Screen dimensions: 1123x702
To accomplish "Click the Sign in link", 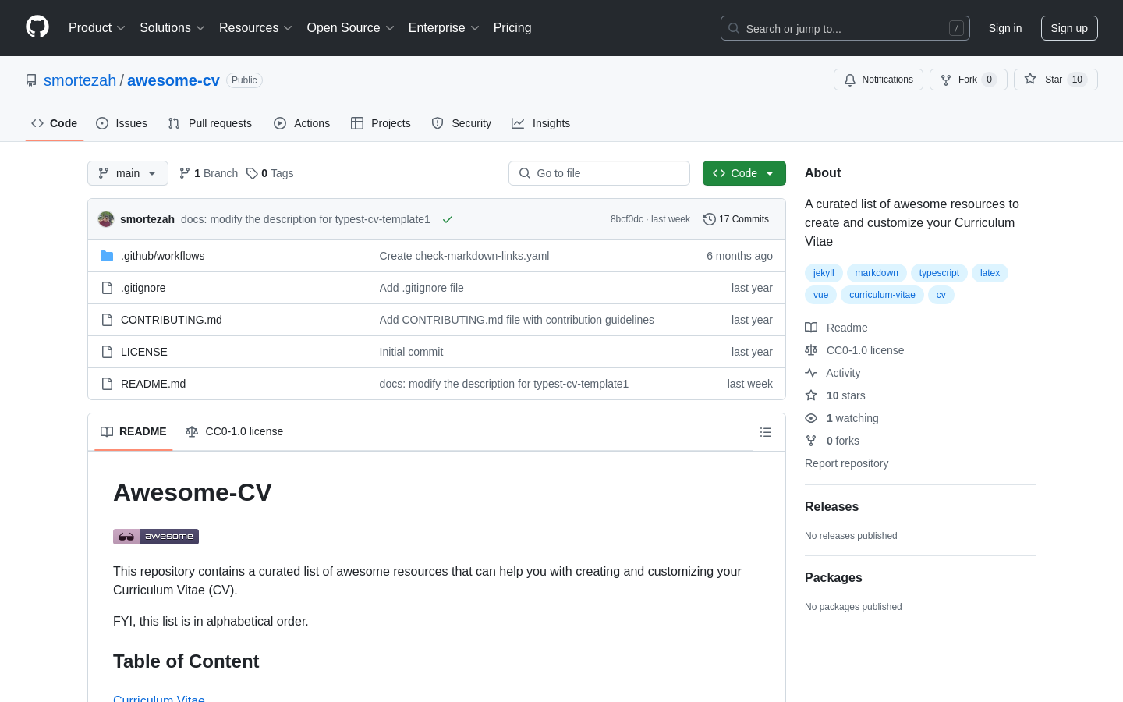I will click(x=1005, y=28).
